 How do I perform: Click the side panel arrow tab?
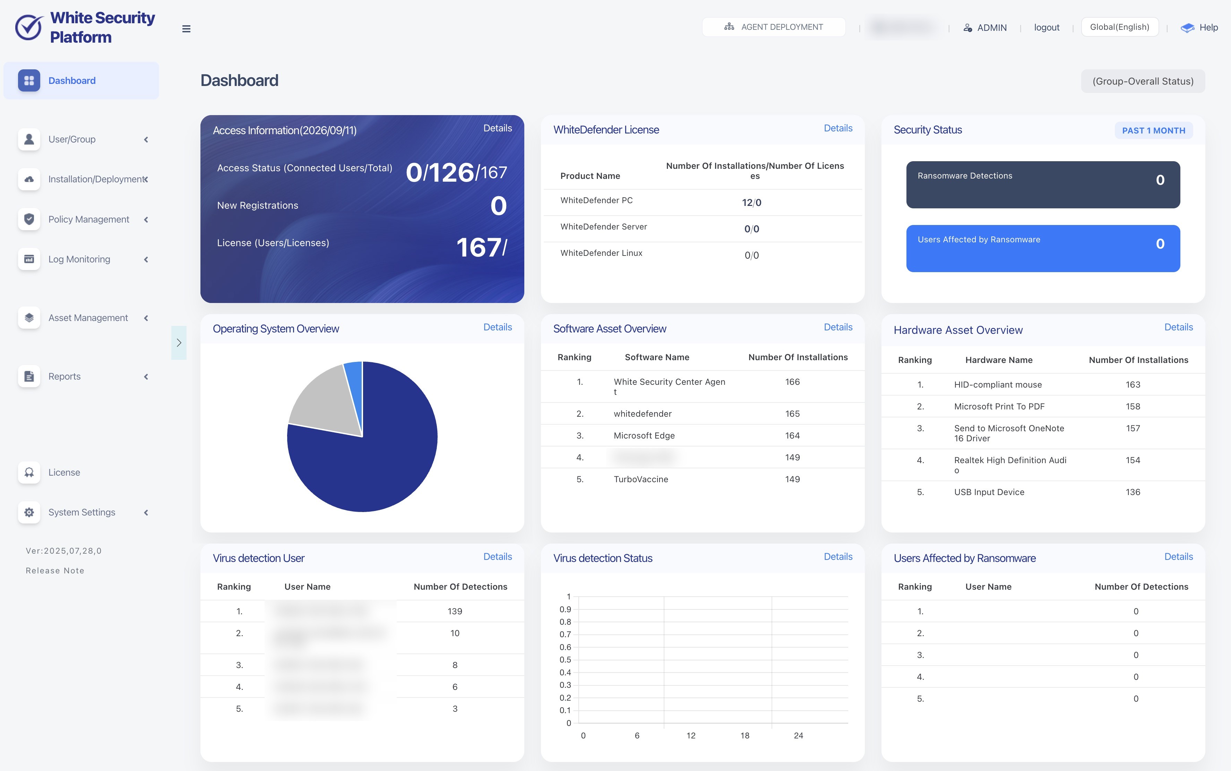(x=179, y=343)
